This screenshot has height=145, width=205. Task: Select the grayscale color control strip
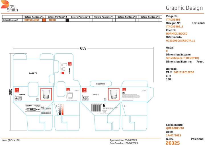(60, 110)
